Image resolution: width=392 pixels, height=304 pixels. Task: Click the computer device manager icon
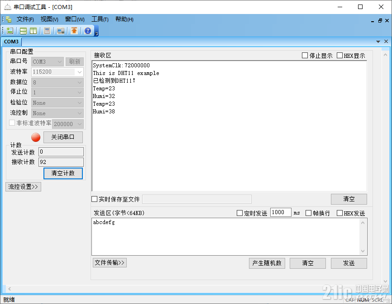(x=61, y=31)
